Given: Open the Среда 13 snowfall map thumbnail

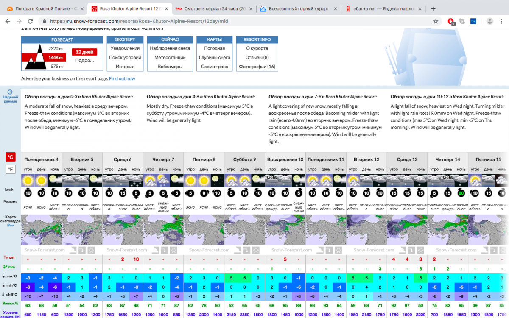Looking at the screenshot, I should (407, 230).
